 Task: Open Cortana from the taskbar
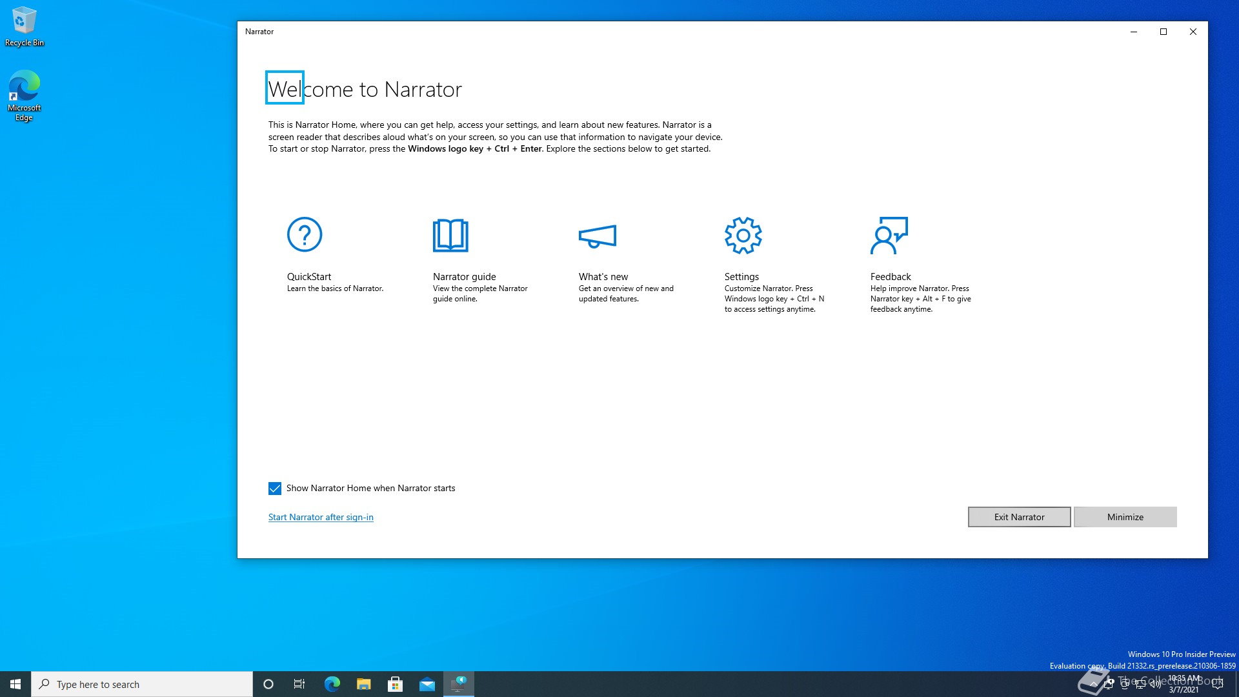pyautogui.click(x=268, y=684)
